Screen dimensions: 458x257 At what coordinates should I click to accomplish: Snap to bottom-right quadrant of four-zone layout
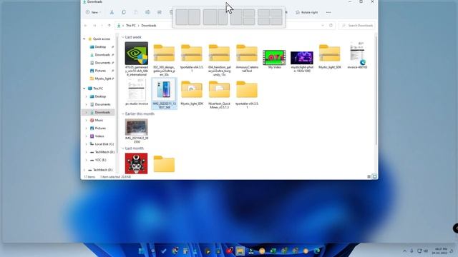276,21
